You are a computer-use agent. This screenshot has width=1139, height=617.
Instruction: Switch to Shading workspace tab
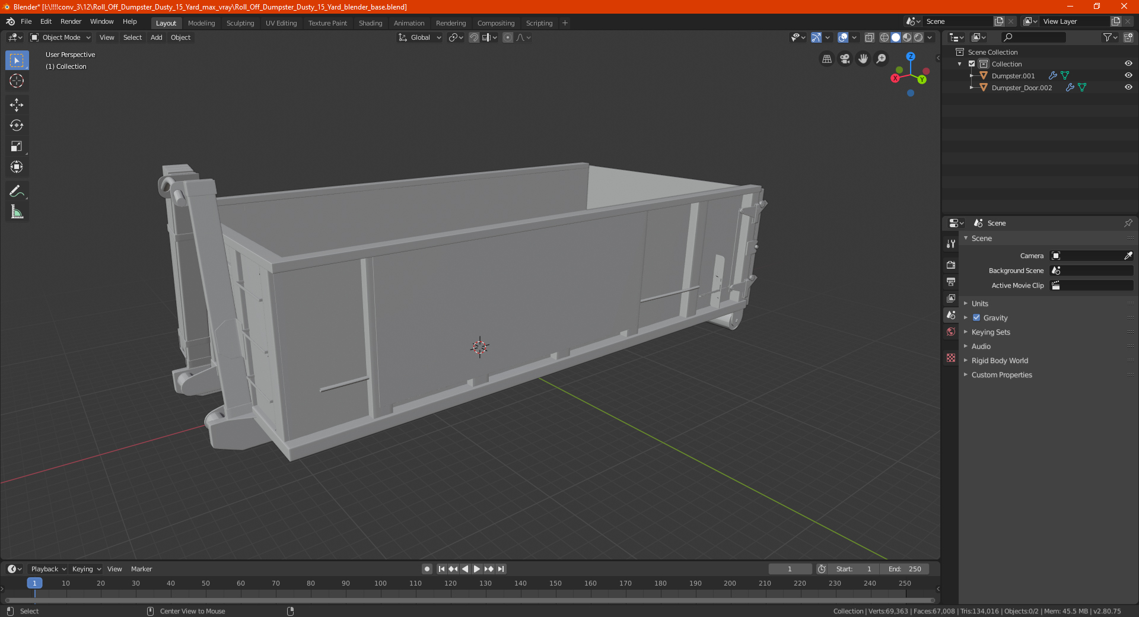click(370, 23)
